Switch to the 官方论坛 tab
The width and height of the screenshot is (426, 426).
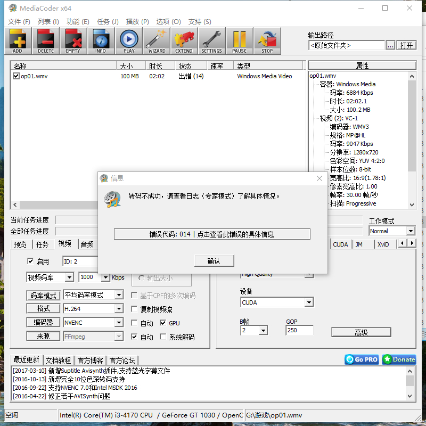(x=122, y=361)
